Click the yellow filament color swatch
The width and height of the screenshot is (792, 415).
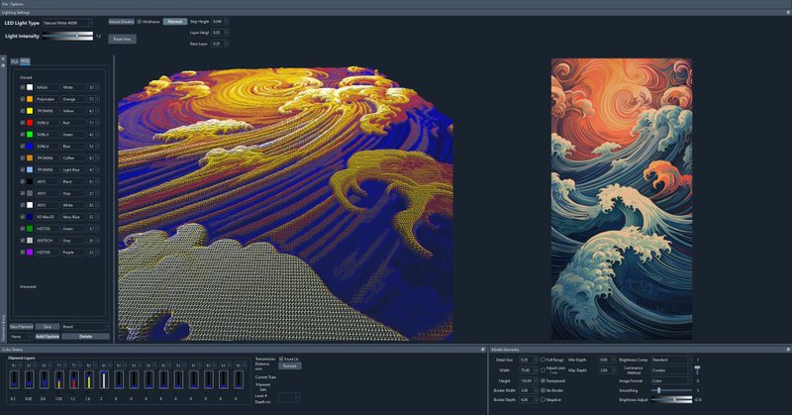(x=30, y=111)
